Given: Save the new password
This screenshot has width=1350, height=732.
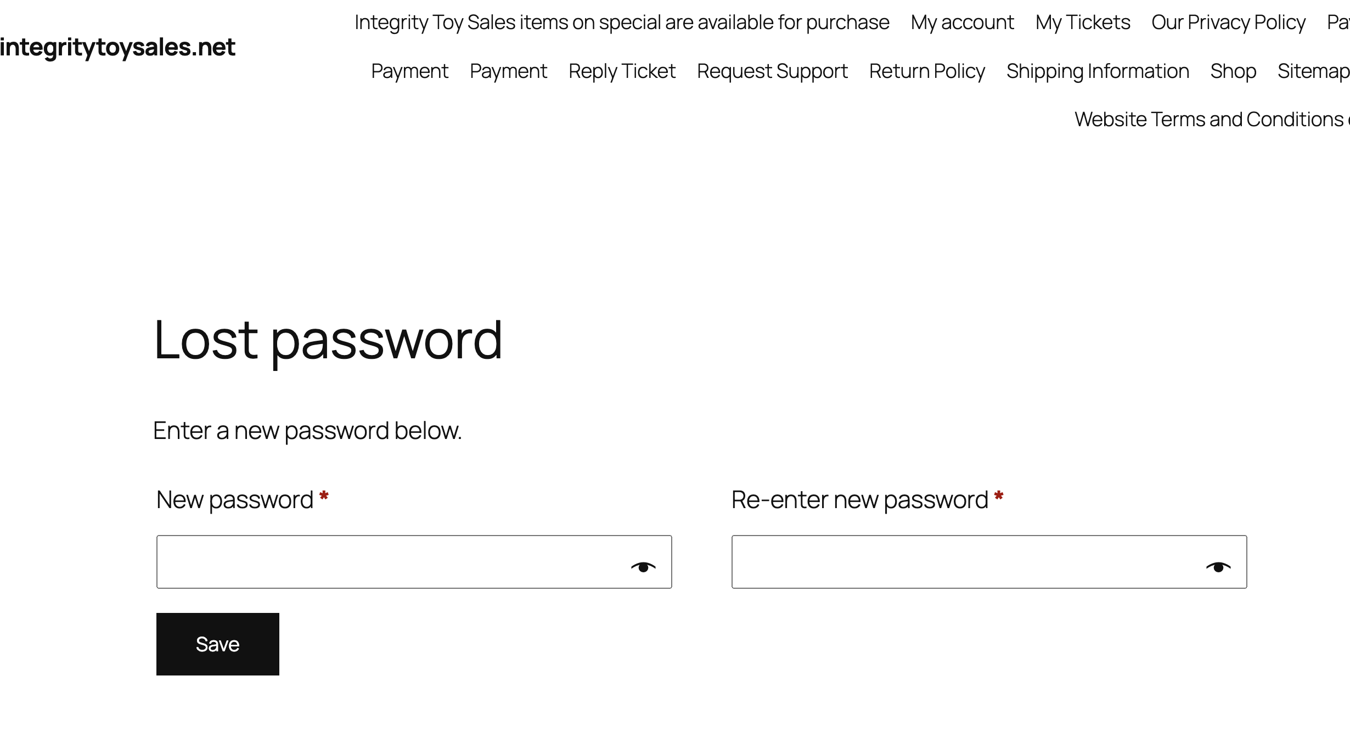Looking at the screenshot, I should tap(218, 644).
